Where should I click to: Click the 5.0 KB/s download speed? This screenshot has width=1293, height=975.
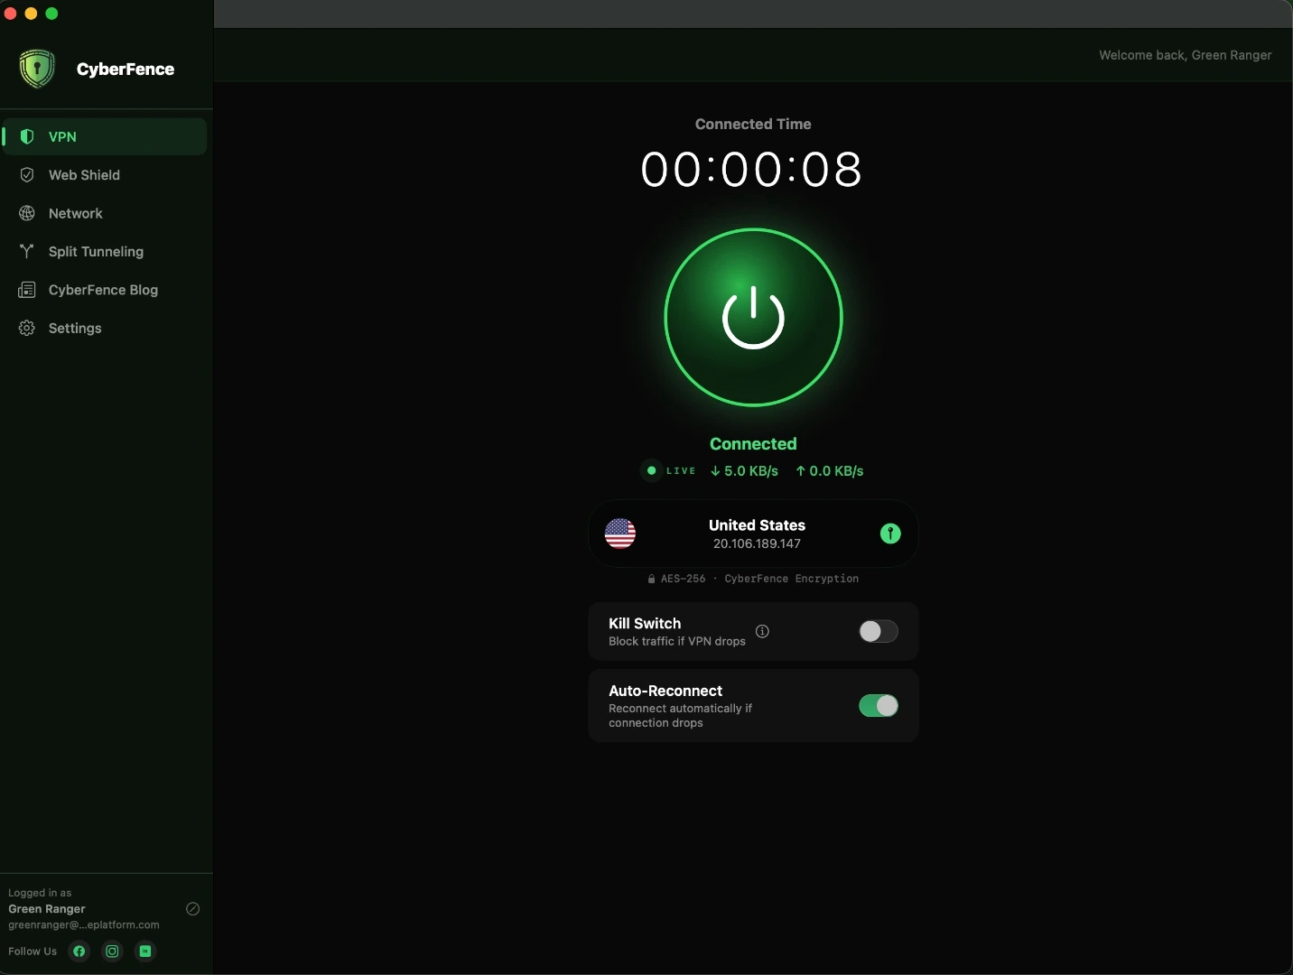[744, 471]
